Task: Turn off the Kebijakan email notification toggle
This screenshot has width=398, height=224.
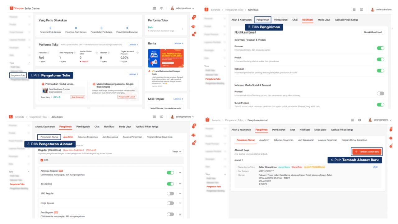Action: pyautogui.click(x=380, y=71)
